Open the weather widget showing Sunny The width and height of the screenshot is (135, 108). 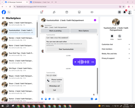(104, 106)
